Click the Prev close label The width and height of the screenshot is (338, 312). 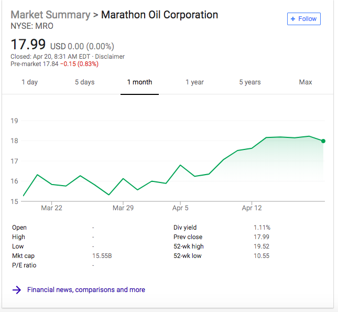tap(188, 237)
